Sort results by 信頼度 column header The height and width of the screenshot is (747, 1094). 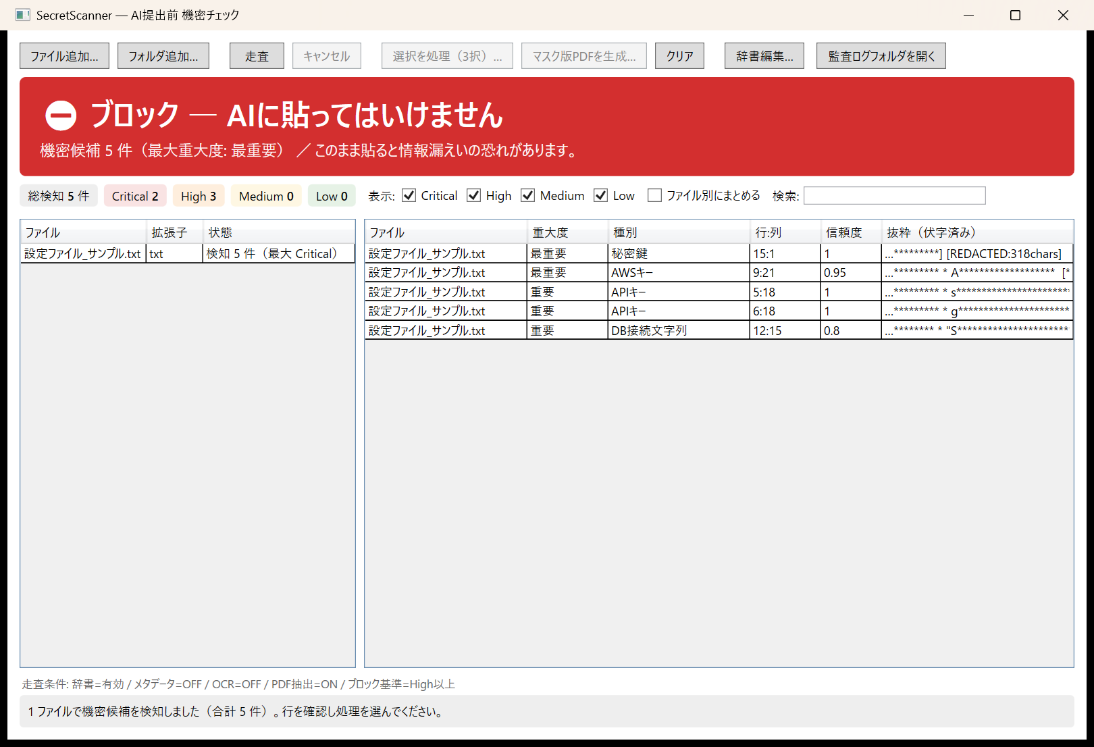click(851, 232)
